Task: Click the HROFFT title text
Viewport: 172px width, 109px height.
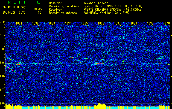Action: click(17, 2)
